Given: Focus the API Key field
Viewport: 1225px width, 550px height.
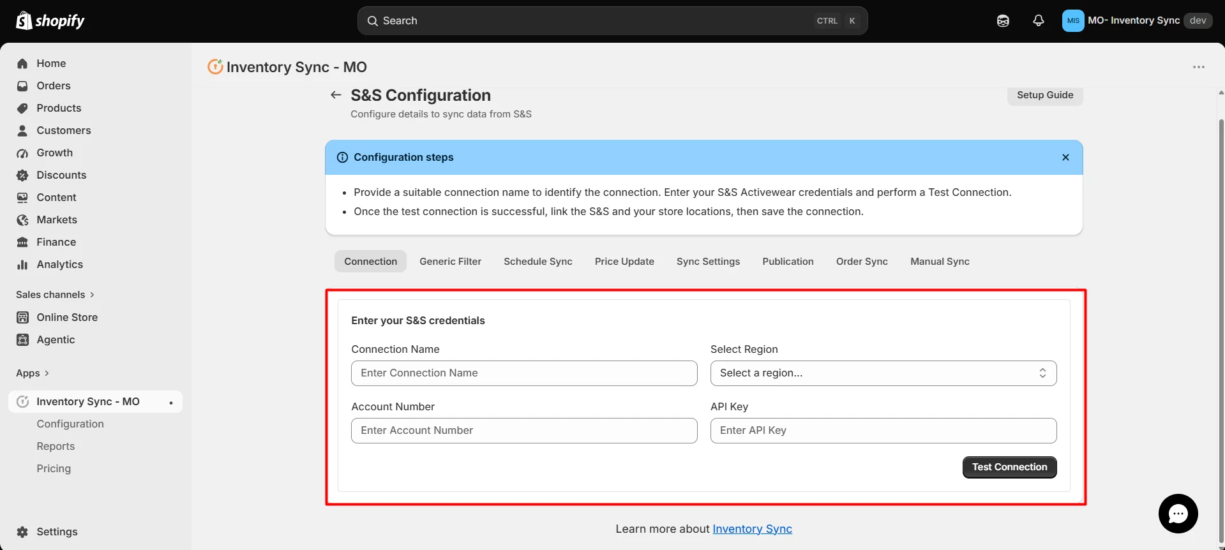Looking at the screenshot, I should [x=883, y=431].
